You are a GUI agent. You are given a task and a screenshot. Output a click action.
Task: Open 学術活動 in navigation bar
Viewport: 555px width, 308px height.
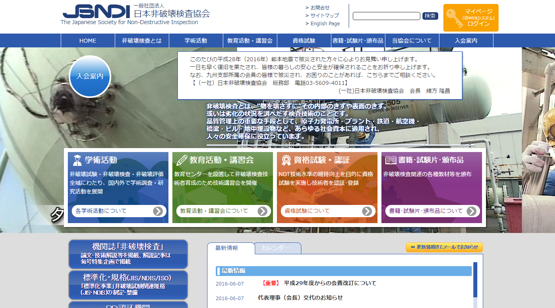coord(196,41)
